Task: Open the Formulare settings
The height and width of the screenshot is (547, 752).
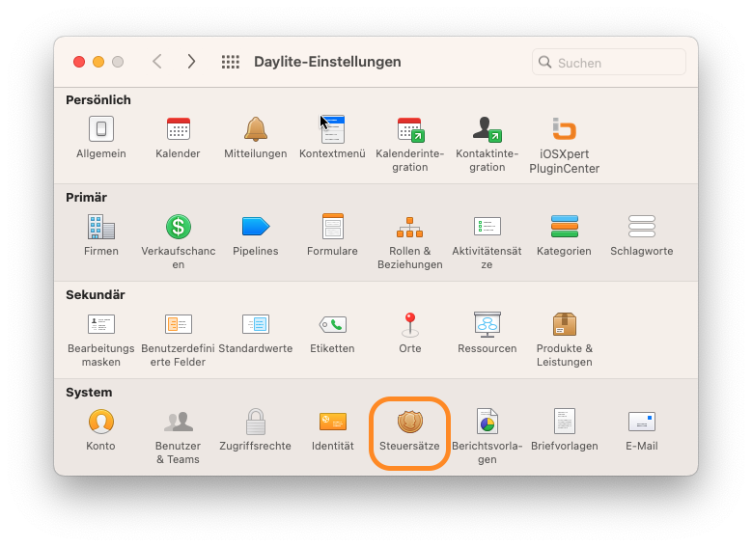Action: (x=332, y=227)
